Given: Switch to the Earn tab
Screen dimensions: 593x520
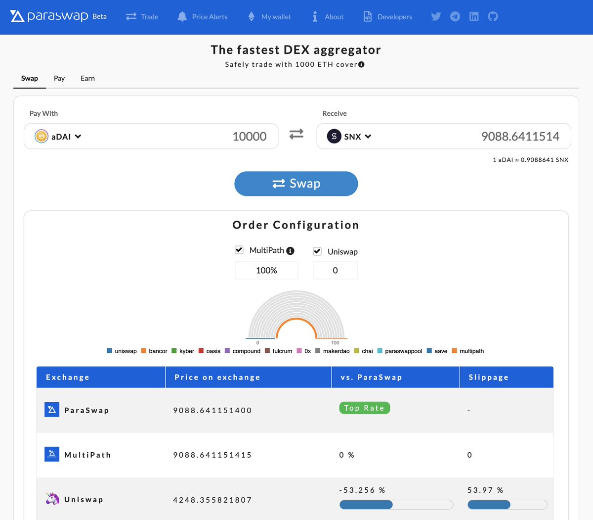Looking at the screenshot, I should [87, 78].
